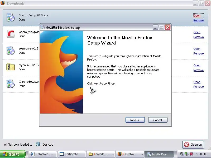Switch to the CollabNet taskbar window
Screen dimensions: 211x158
[43, 154]
